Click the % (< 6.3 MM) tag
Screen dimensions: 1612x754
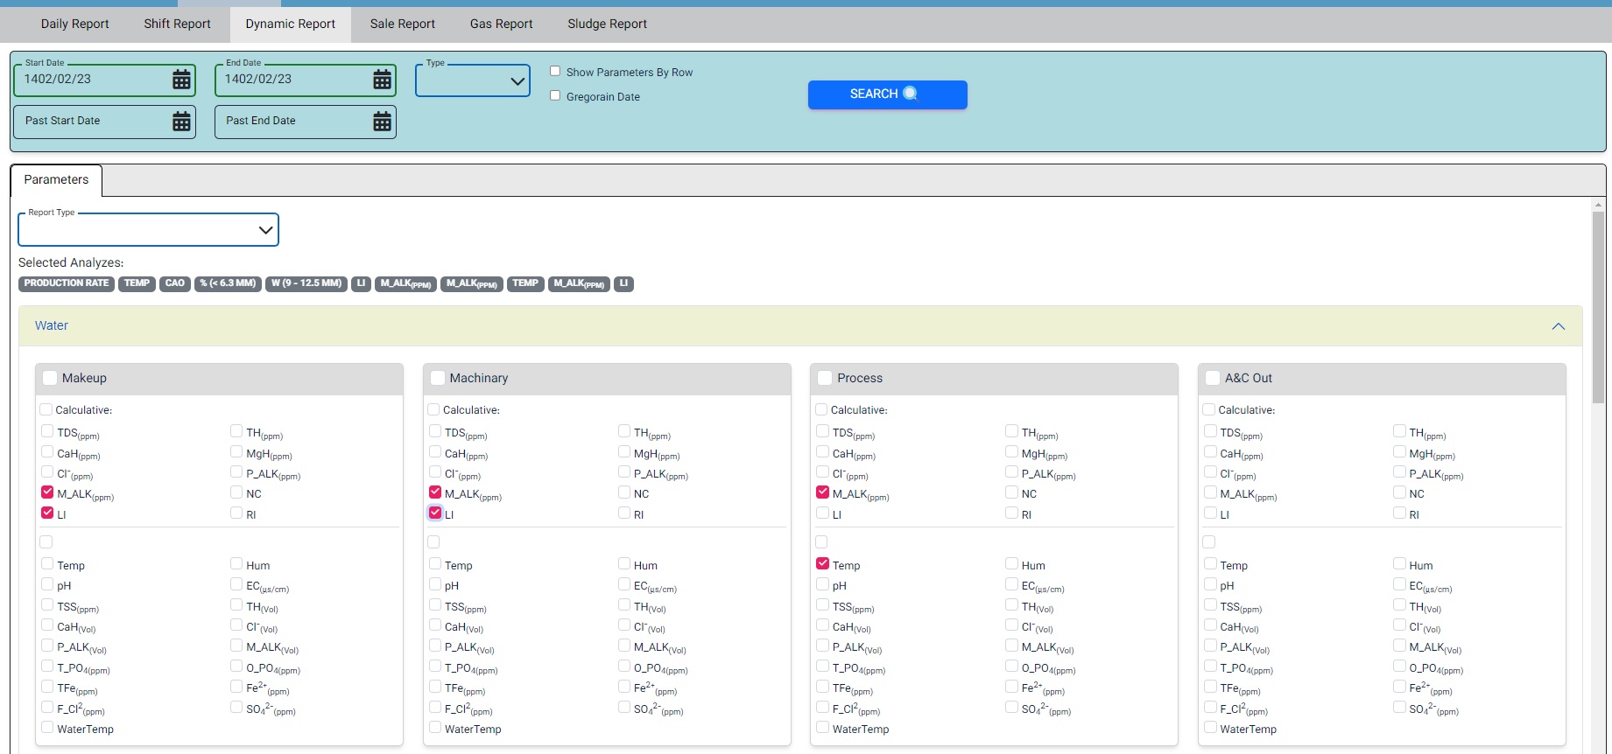(228, 283)
